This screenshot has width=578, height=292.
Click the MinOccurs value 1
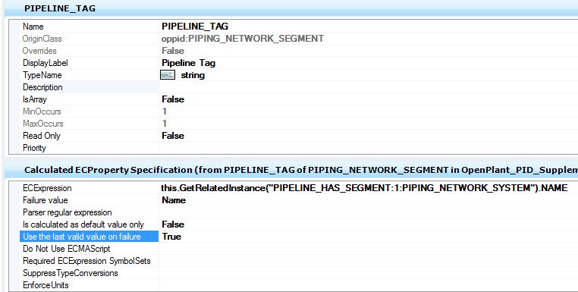tap(165, 111)
